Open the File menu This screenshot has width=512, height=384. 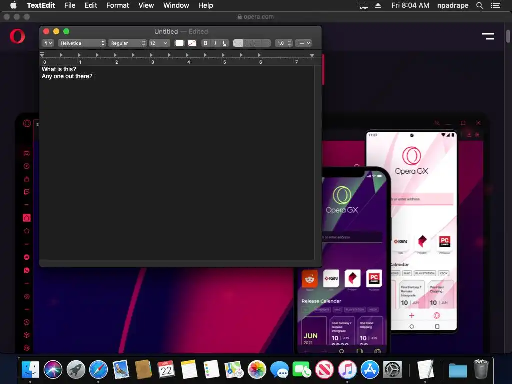[70, 5]
